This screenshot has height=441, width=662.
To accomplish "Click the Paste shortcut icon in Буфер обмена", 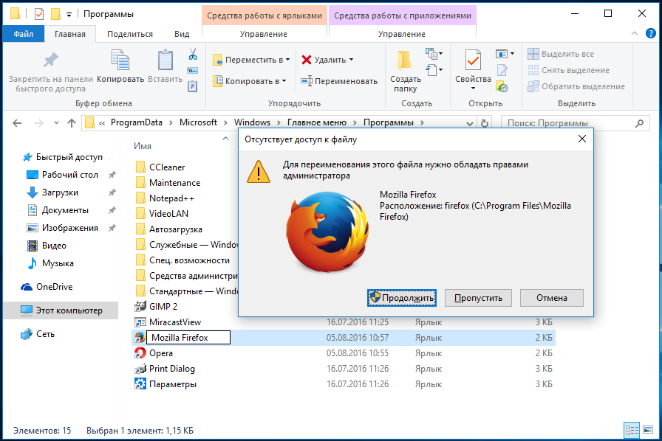I will pos(193,86).
